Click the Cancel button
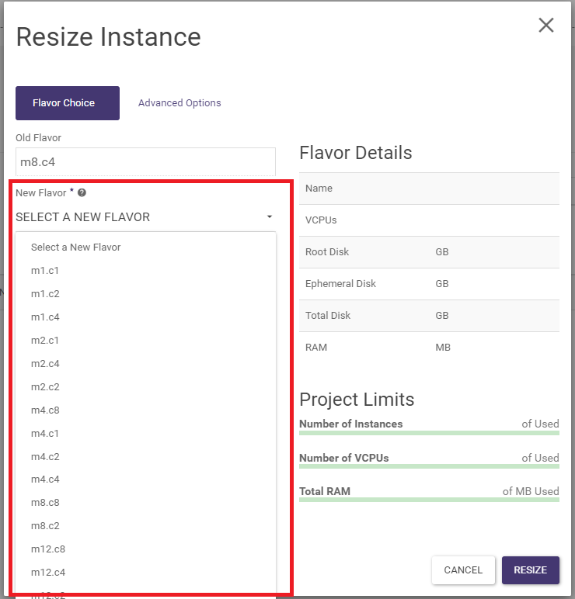The image size is (575, 599). 463,570
